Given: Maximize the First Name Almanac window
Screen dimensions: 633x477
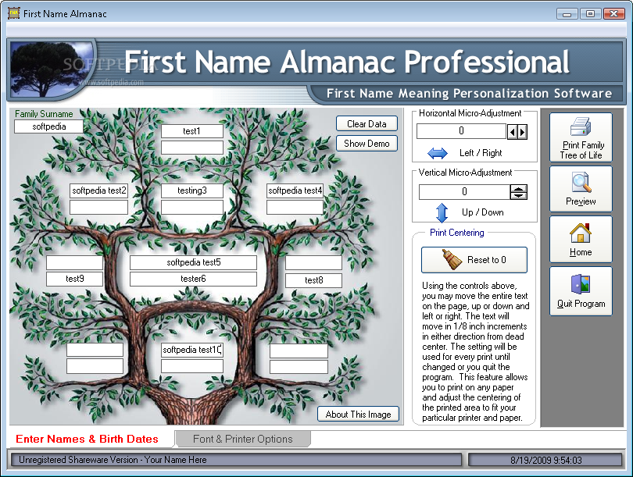Looking at the screenshot, I should tap(590, 14).
